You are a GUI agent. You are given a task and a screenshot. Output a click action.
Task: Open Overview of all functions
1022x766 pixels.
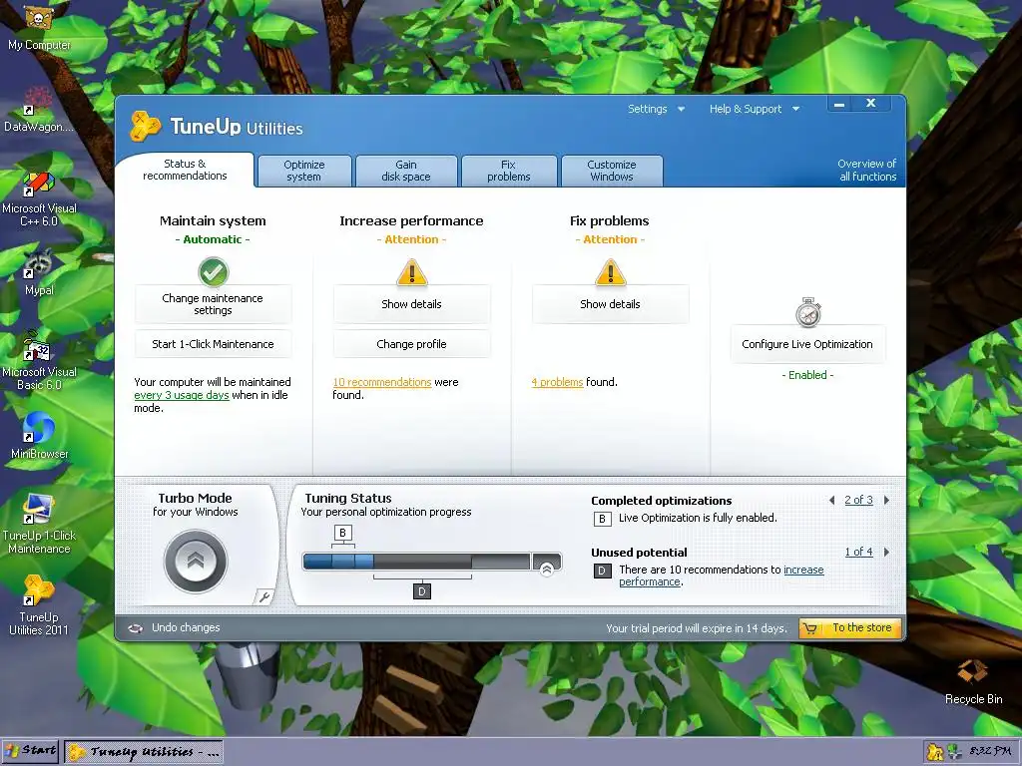pos(867,170)
